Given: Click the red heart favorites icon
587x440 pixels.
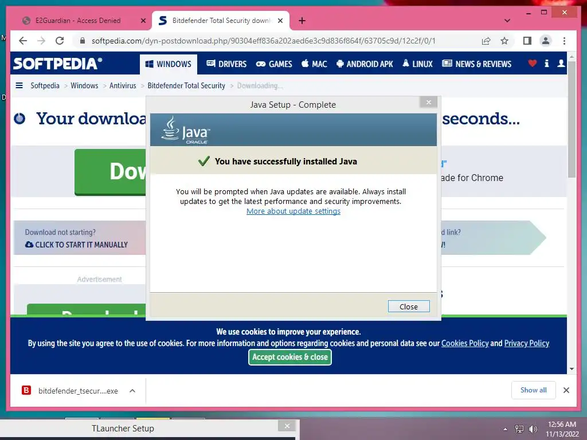Looking at the screenshot, I should (x=533, y=64).
